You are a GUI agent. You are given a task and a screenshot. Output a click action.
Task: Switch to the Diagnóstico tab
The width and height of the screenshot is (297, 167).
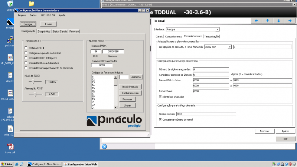44,32
